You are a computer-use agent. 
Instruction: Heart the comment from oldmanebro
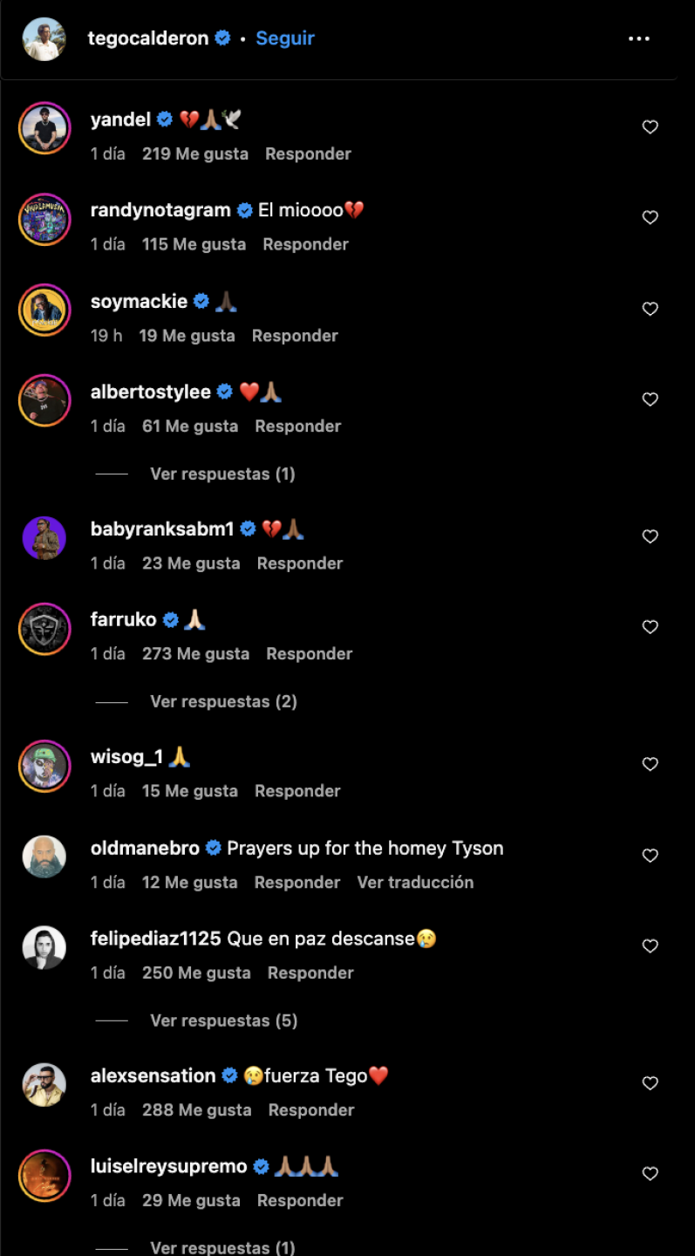coord(650,856)
